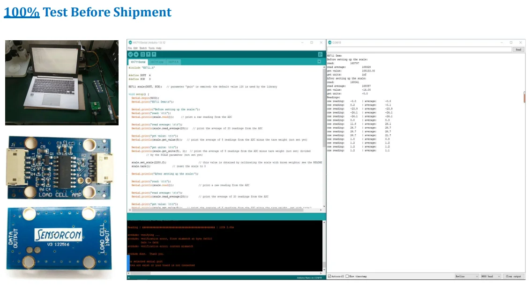The height and width of the screenshot is (290, 530).
Task: Open the Serial Monitor magnifier icon
Action: pyautogui.click(x=320, y=54)
